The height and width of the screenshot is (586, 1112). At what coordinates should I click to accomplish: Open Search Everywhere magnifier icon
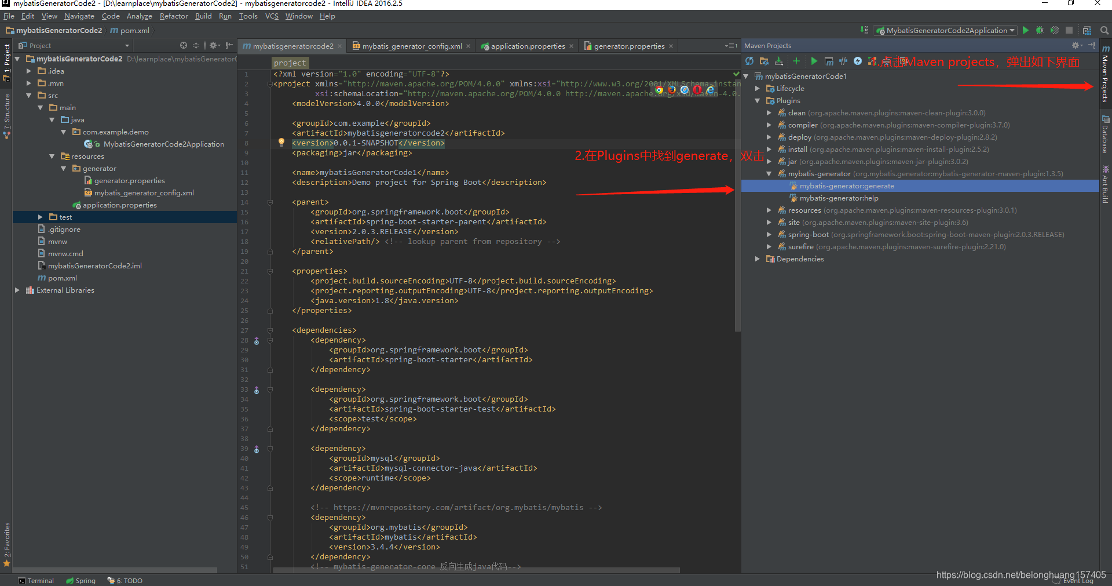[1104, 30]
